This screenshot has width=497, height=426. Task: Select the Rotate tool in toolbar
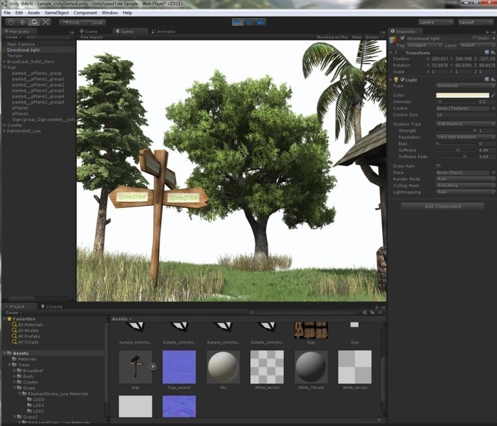coord(34,22)
